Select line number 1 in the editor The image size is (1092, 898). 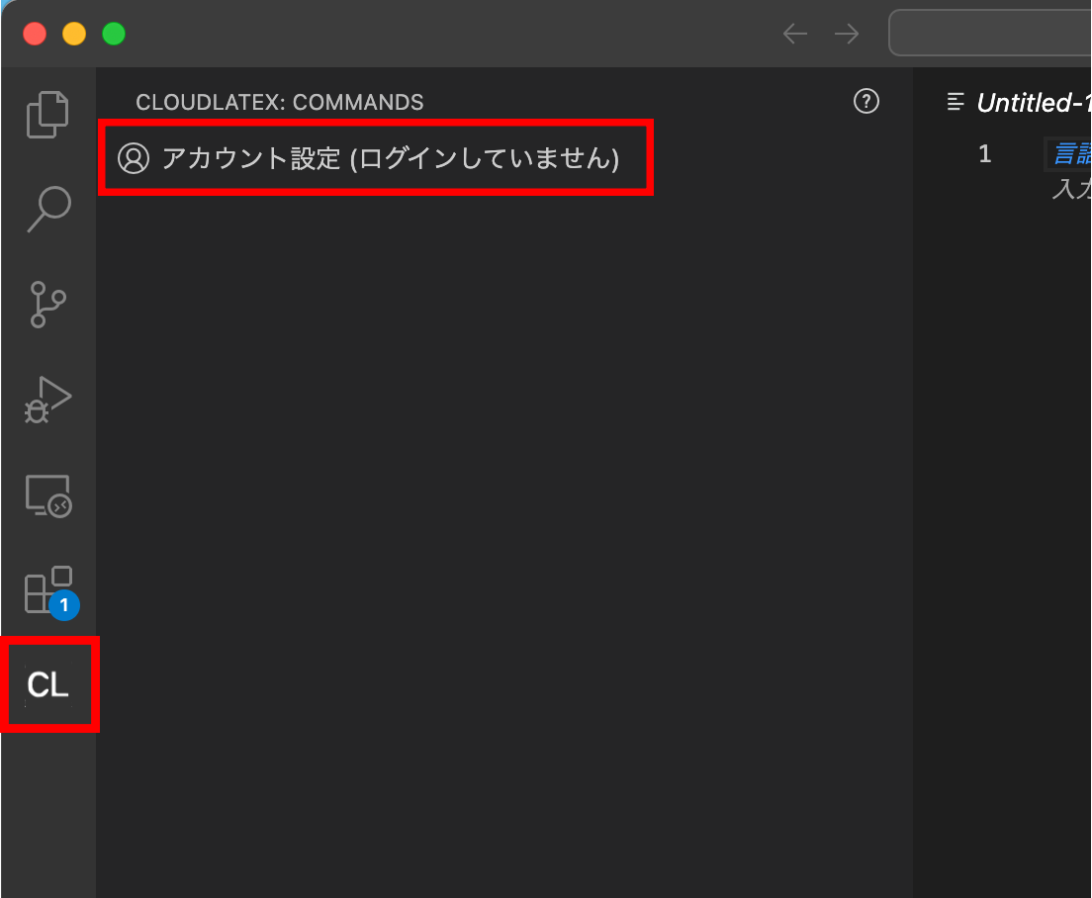983,153
